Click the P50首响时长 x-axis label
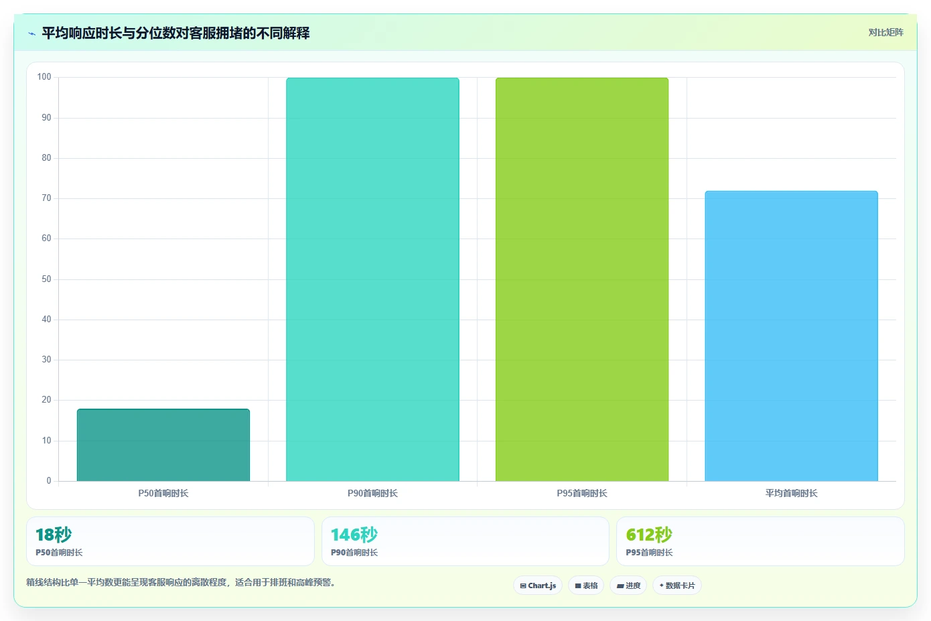 163,493
